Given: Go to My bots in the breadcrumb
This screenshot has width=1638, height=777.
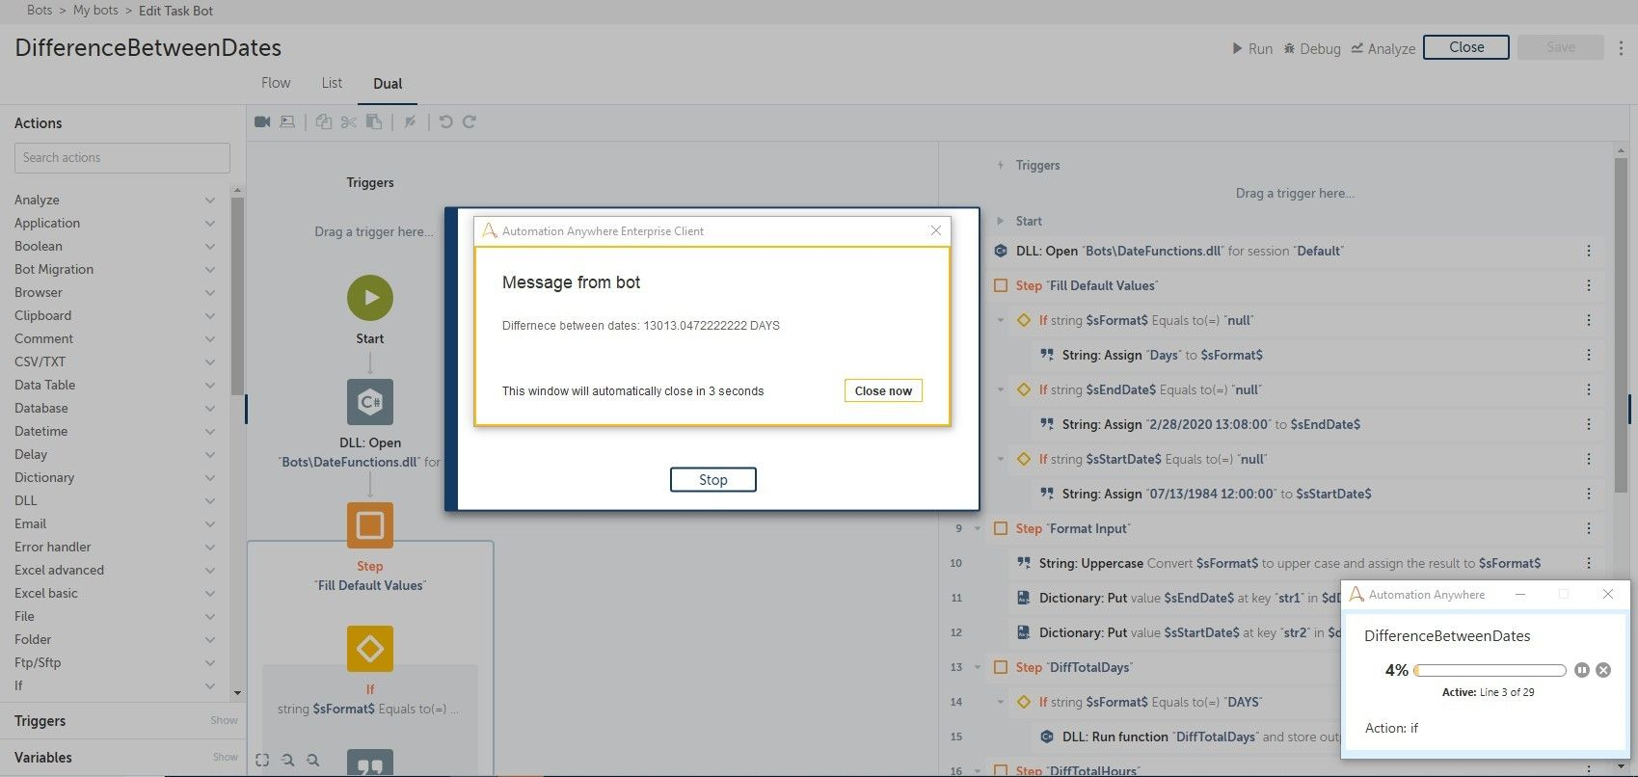Looking at the screenshot, I should coord(95,10).
